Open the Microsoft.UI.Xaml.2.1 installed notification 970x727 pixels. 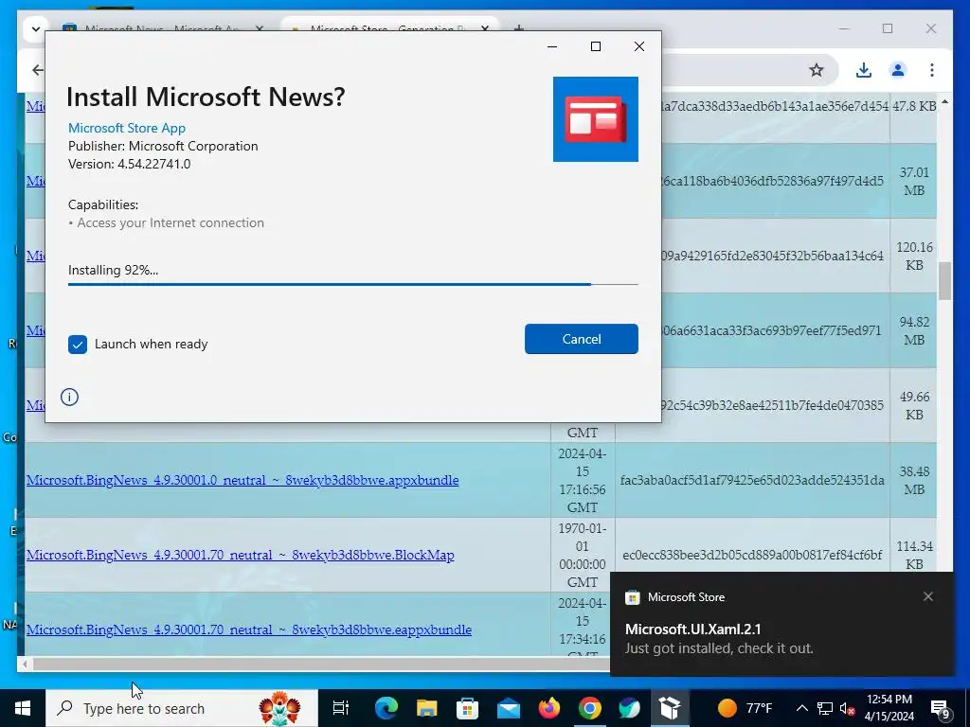(x=781, y=624)
